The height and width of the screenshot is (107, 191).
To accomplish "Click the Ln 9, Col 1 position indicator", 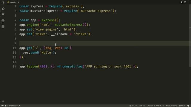I will coord(143,106).
